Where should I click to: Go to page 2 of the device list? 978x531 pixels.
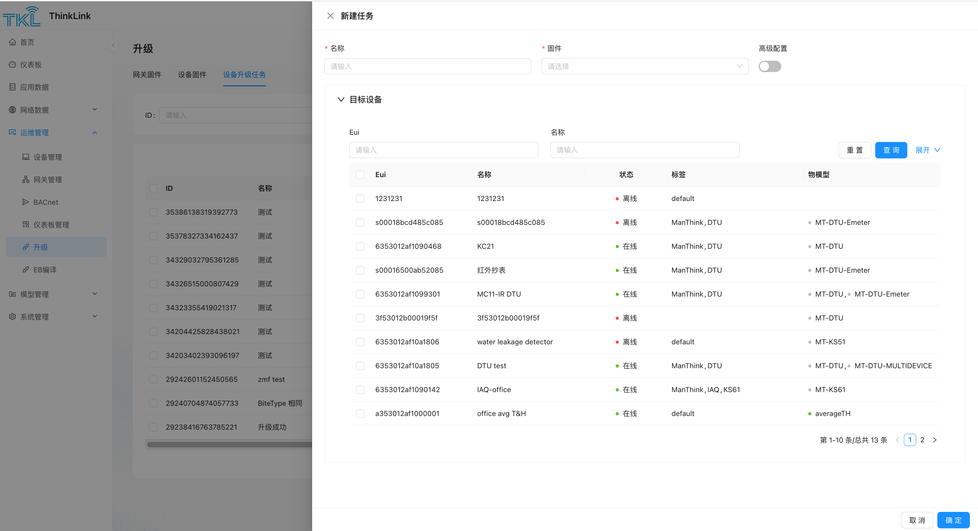[x=922, y=440]
